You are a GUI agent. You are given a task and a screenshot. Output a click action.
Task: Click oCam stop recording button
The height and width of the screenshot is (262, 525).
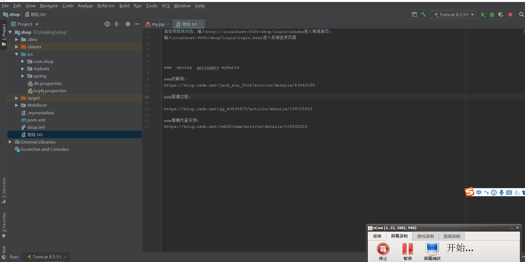point(383,249)
